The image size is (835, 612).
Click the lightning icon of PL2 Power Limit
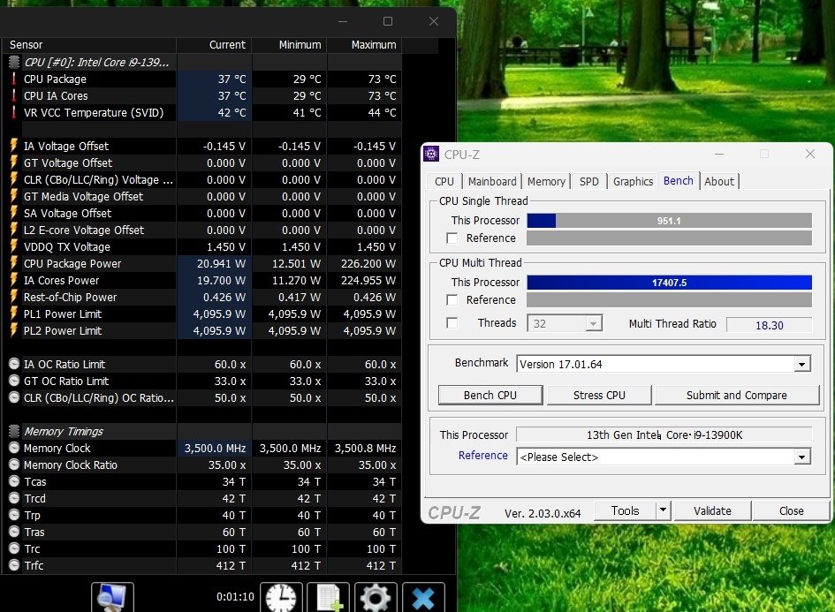tap(14, 330)
